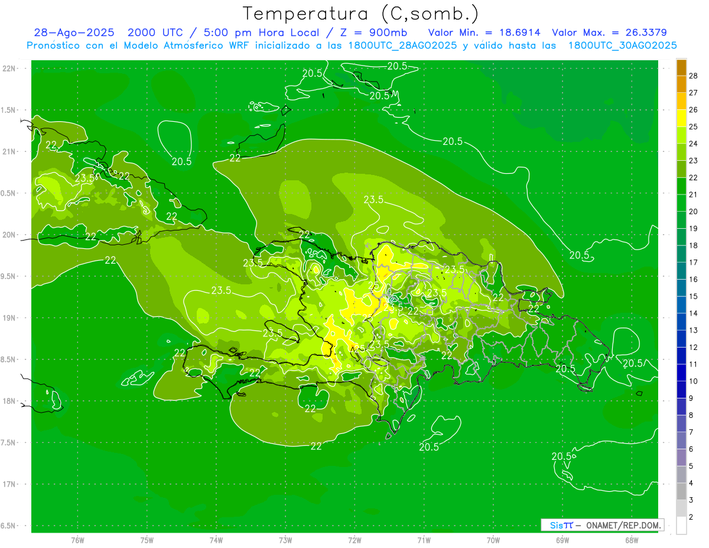This screenshot has width=709, height=548.
Task: Click the blue 13-14 colorbar swatch
Action: (x=681, y=322)
